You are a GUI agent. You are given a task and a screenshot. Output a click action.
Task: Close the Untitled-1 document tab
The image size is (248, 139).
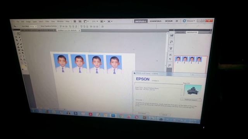point(79,30)
